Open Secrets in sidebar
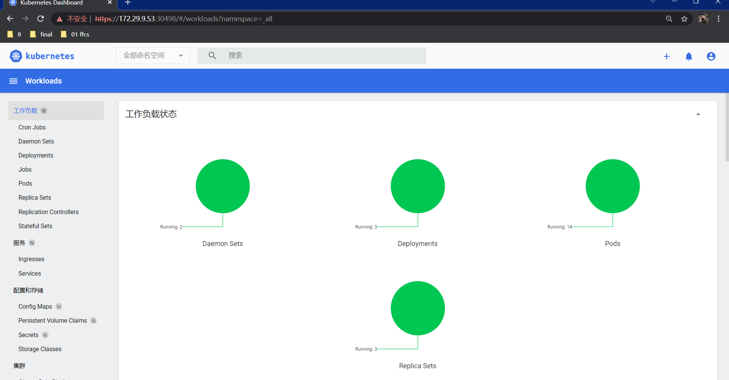Screen dimensions: 729x380 click(x=28, y=335)
